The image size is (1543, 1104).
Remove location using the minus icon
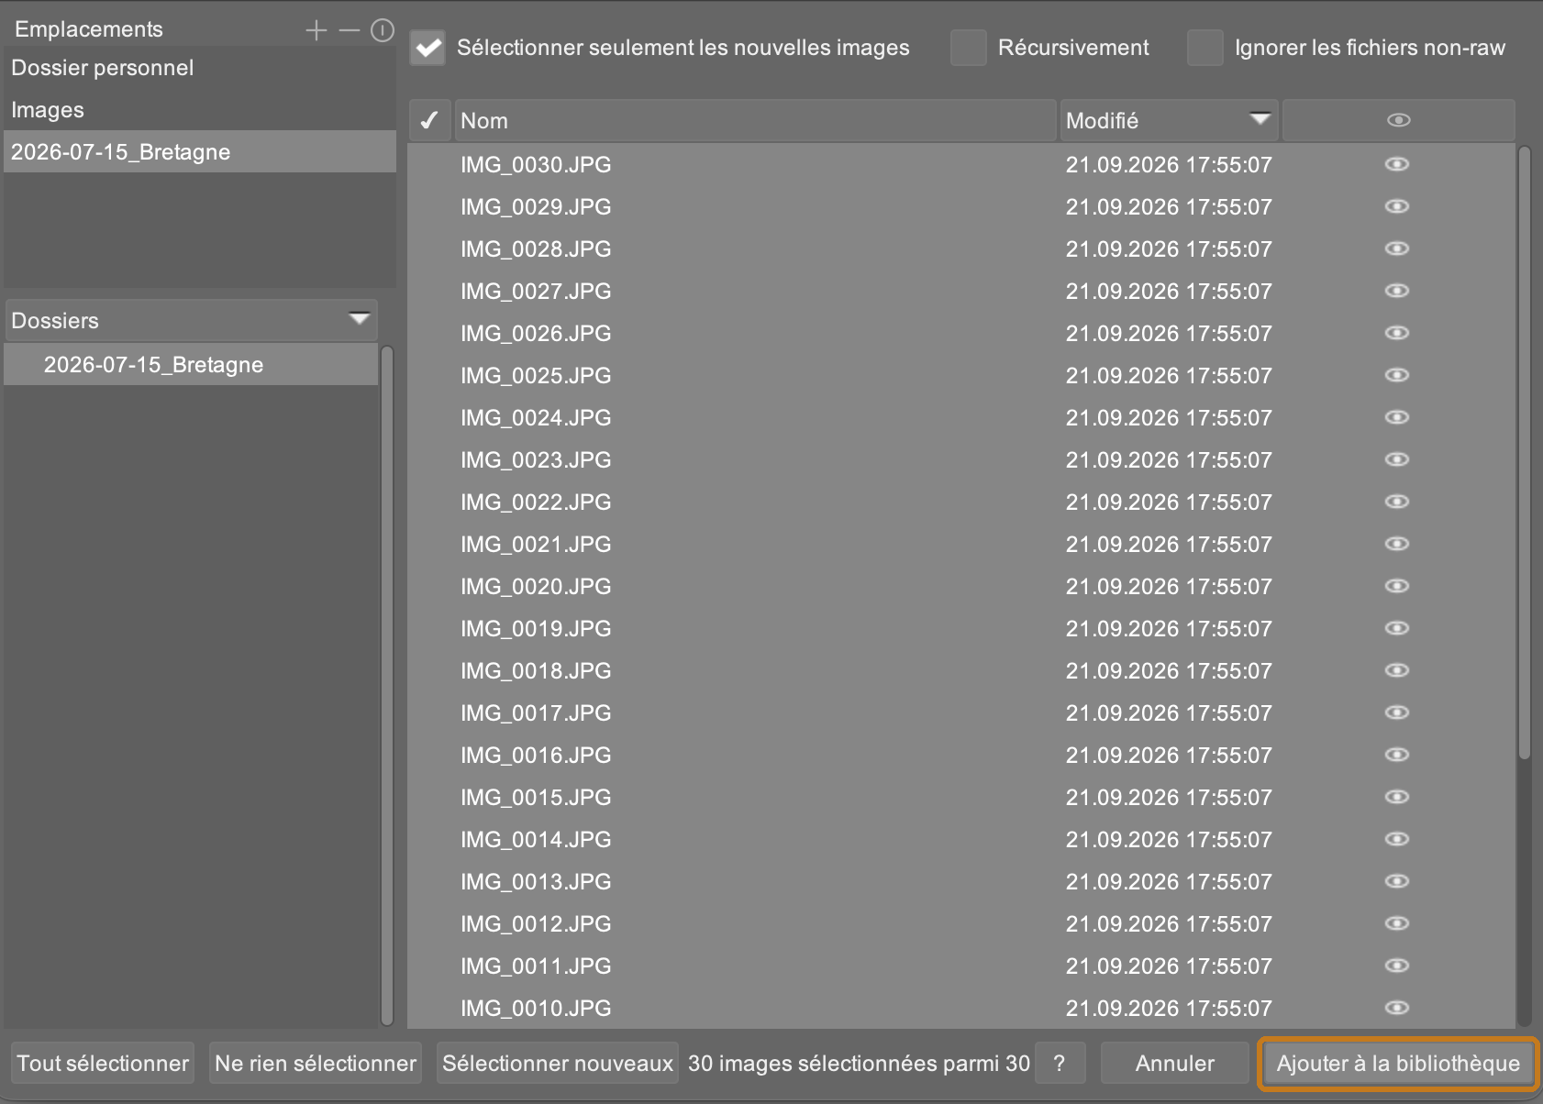[350, 30]
